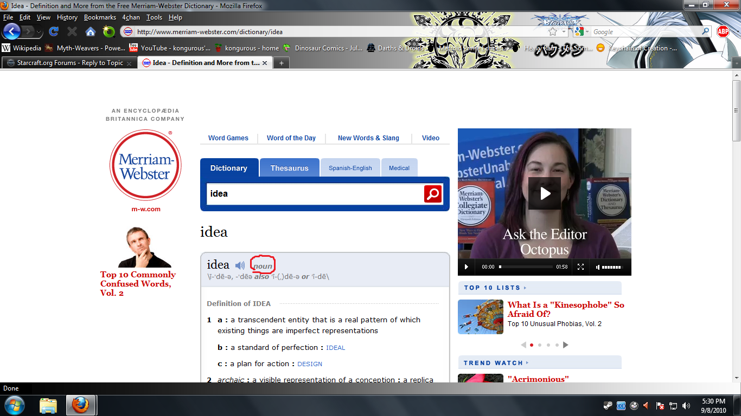Viewport: 741px width, 416px height.
Task: Select the Spanish-English tab
Action: [350, 168]
